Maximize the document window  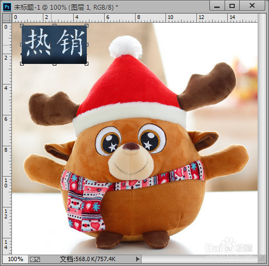[x=232, y=6]
